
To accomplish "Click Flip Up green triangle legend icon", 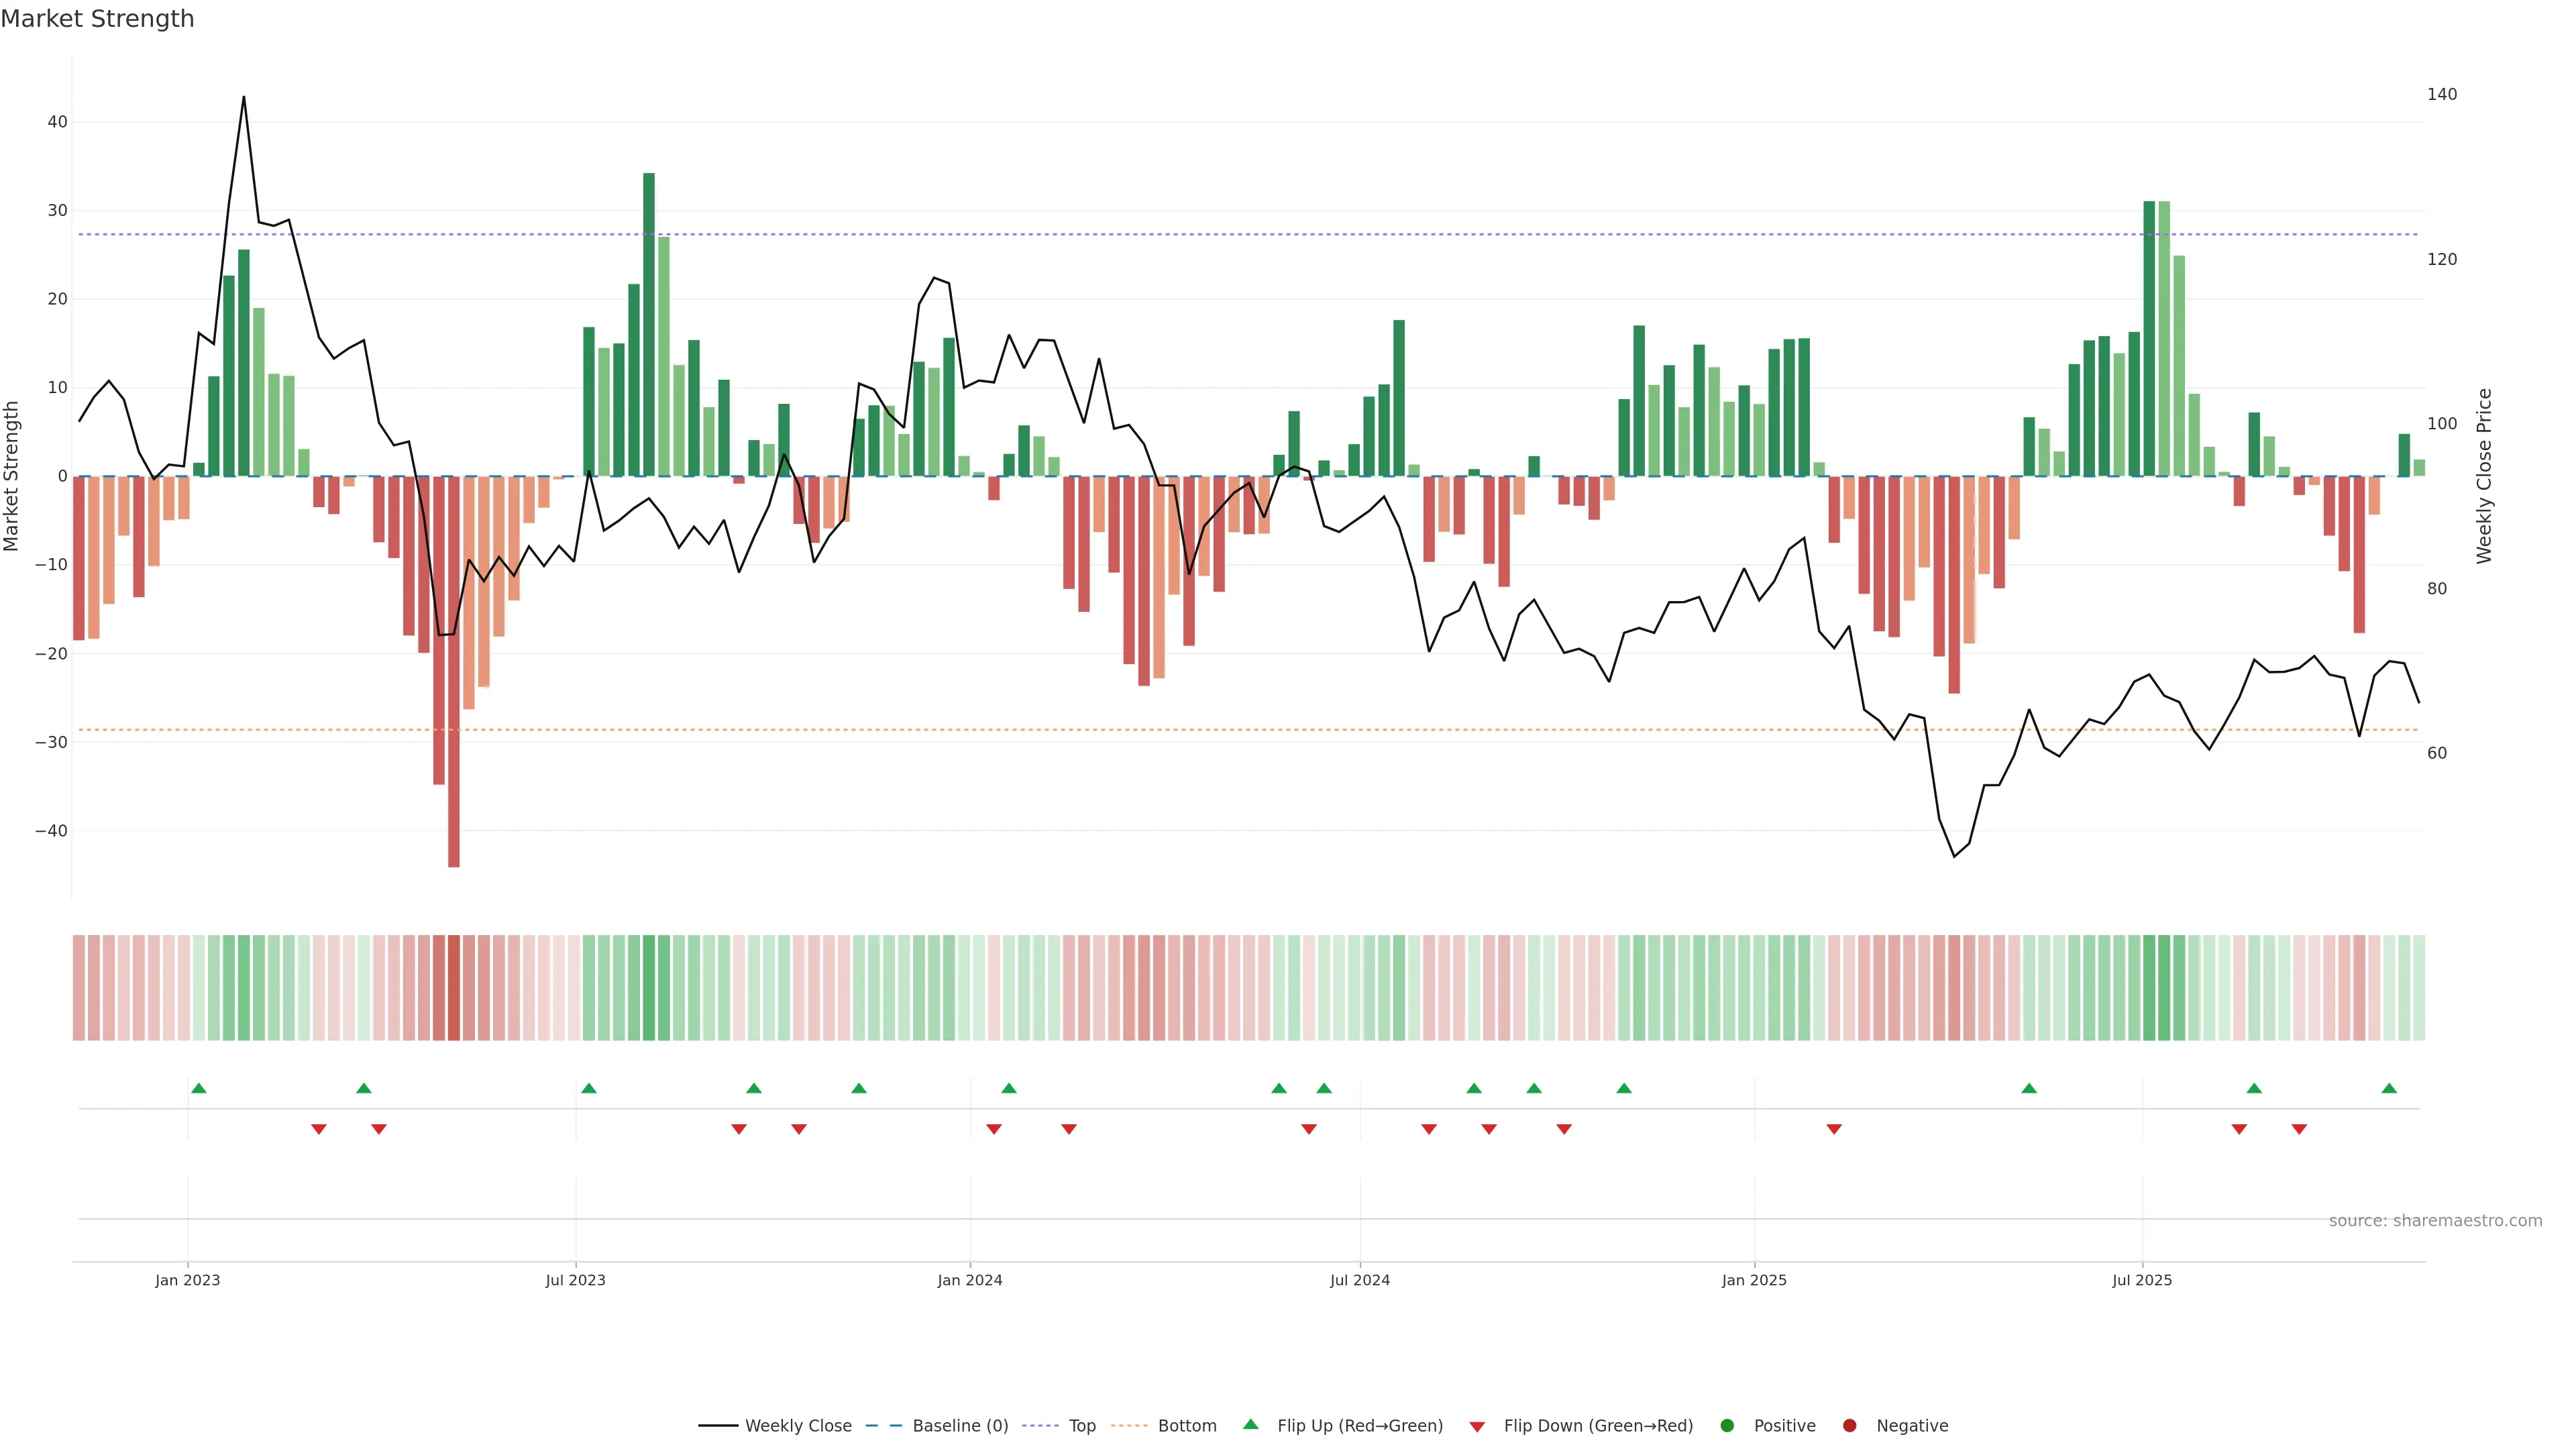I will 1250,1424.
